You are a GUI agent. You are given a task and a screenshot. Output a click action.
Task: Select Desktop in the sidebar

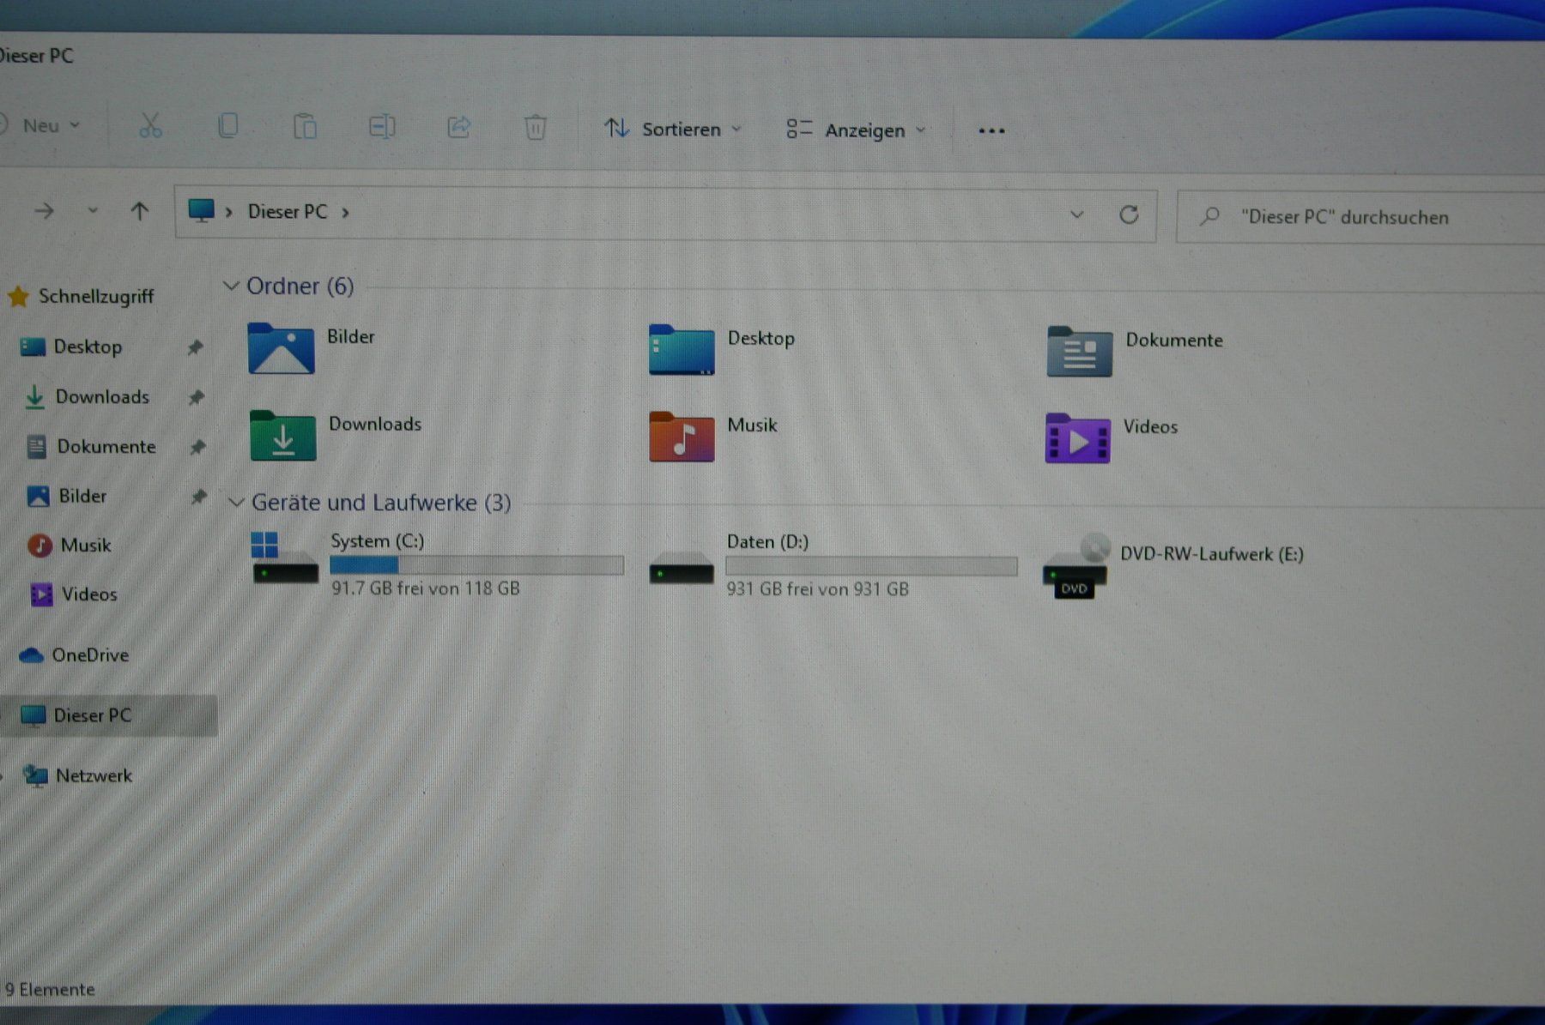[x=88, y=347]
